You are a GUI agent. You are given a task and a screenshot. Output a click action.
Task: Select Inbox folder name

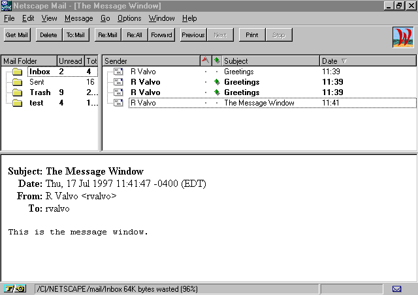click(40, 72)
